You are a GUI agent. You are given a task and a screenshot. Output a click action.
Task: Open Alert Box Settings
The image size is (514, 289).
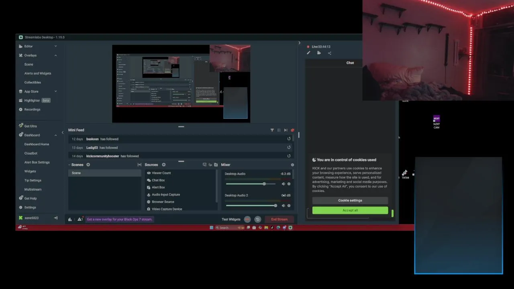(x=37, y=162)
